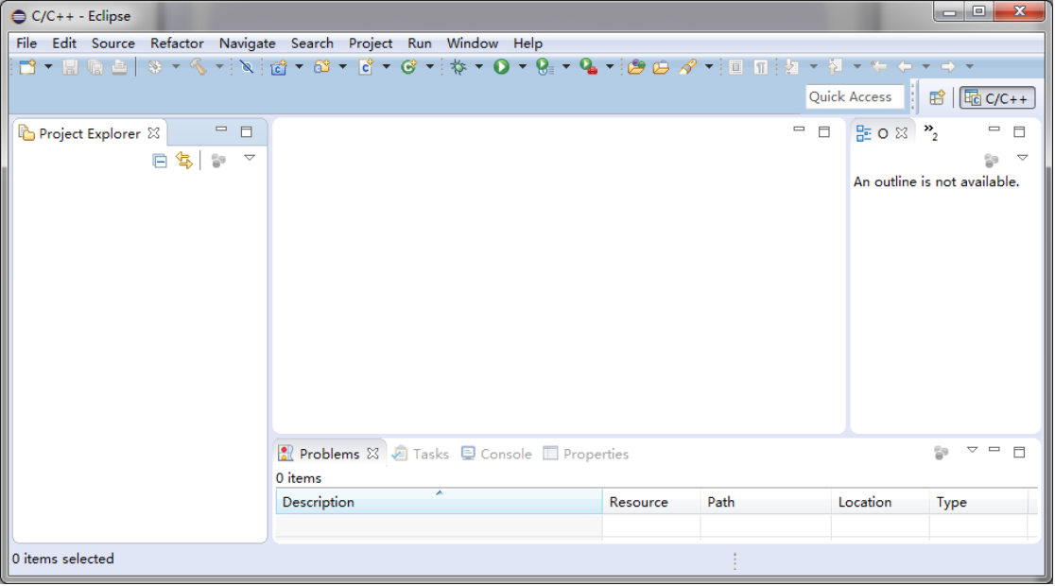Viewport: 1055px width, 586px height.
Task: Click the New Source Folder icon
Action: coord(322,67)
